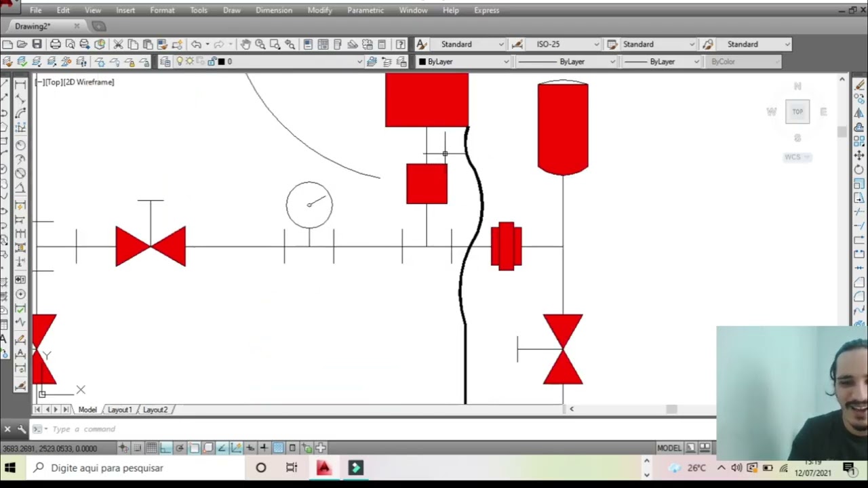Open the Express menu
Screen dimensions: 868x488
(x=486, y=10)
